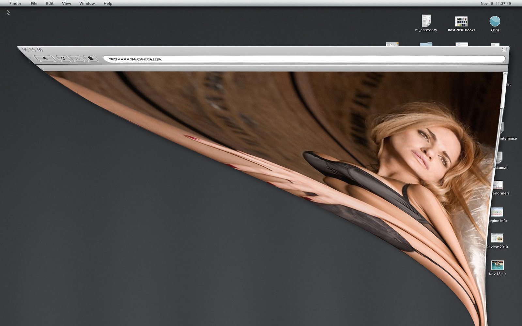
Task: Open the Region info desktop file
Action: (497, 212)
